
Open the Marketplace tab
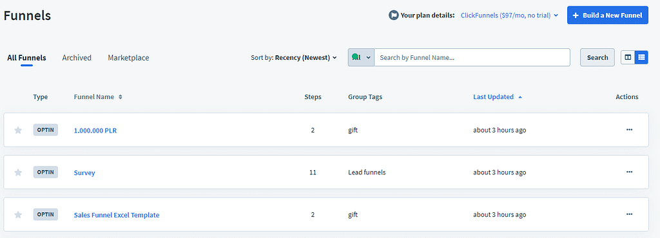coord(128,58)
